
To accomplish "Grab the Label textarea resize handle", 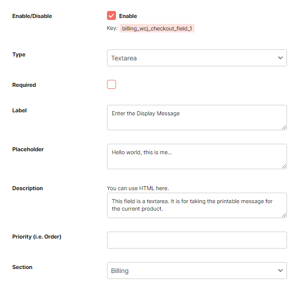I will click(284, 127).
